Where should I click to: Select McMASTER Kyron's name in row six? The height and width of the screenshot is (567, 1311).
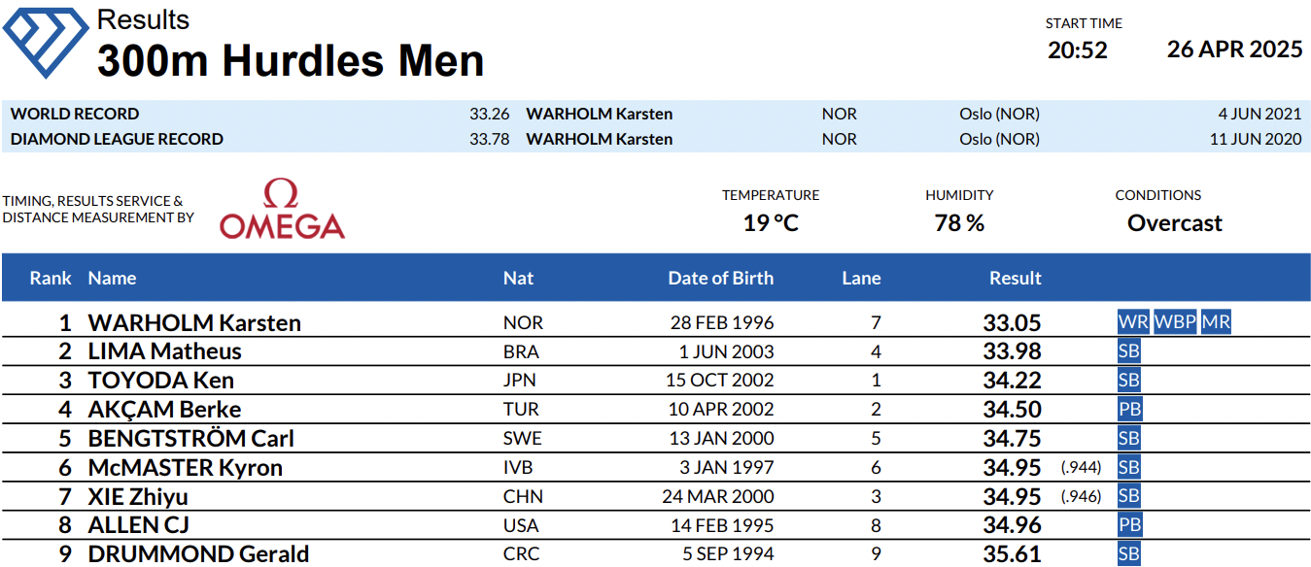186,467
